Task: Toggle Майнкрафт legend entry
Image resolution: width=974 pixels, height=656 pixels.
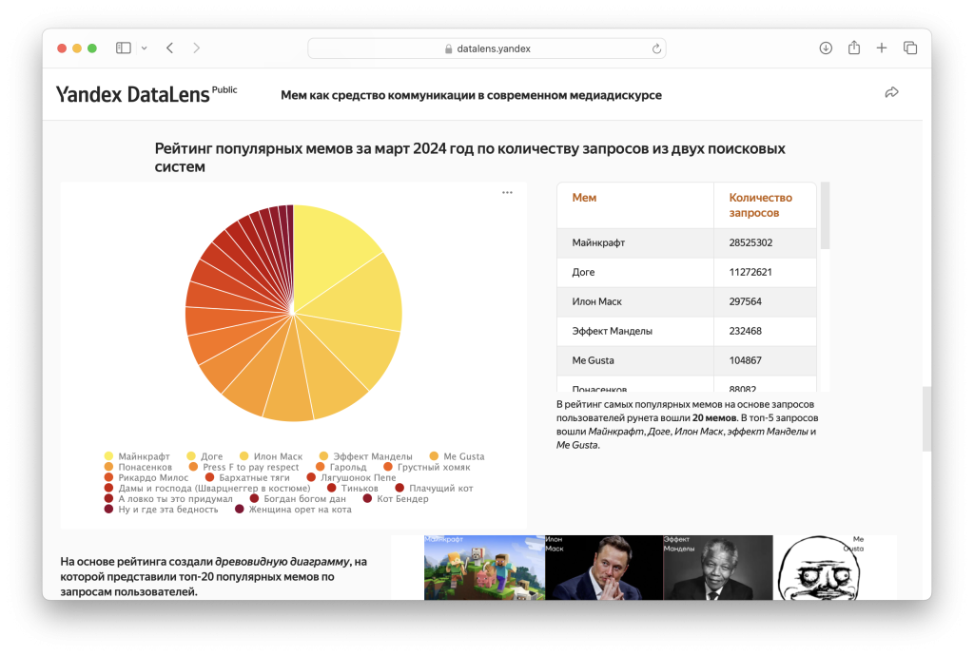Action: pos(137,456)
